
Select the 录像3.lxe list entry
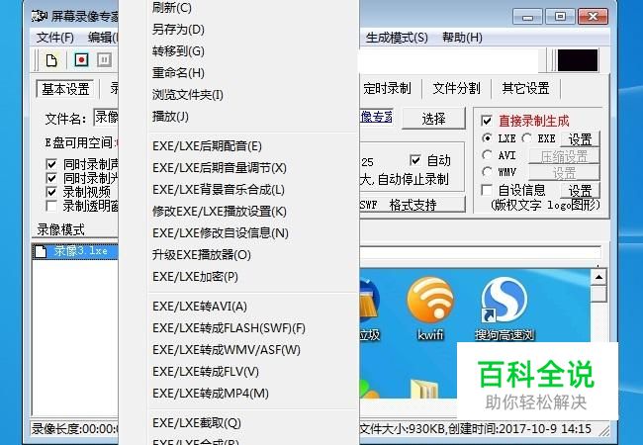[75, 251]
